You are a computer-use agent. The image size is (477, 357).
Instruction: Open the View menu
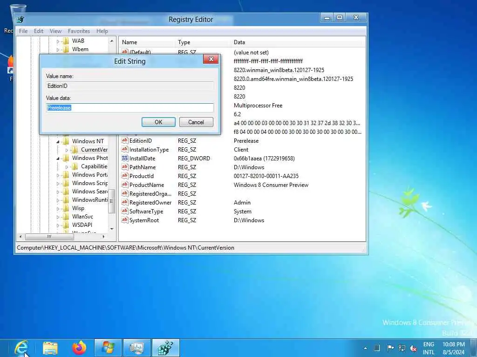pyautogui.click(x=55, y=31)
